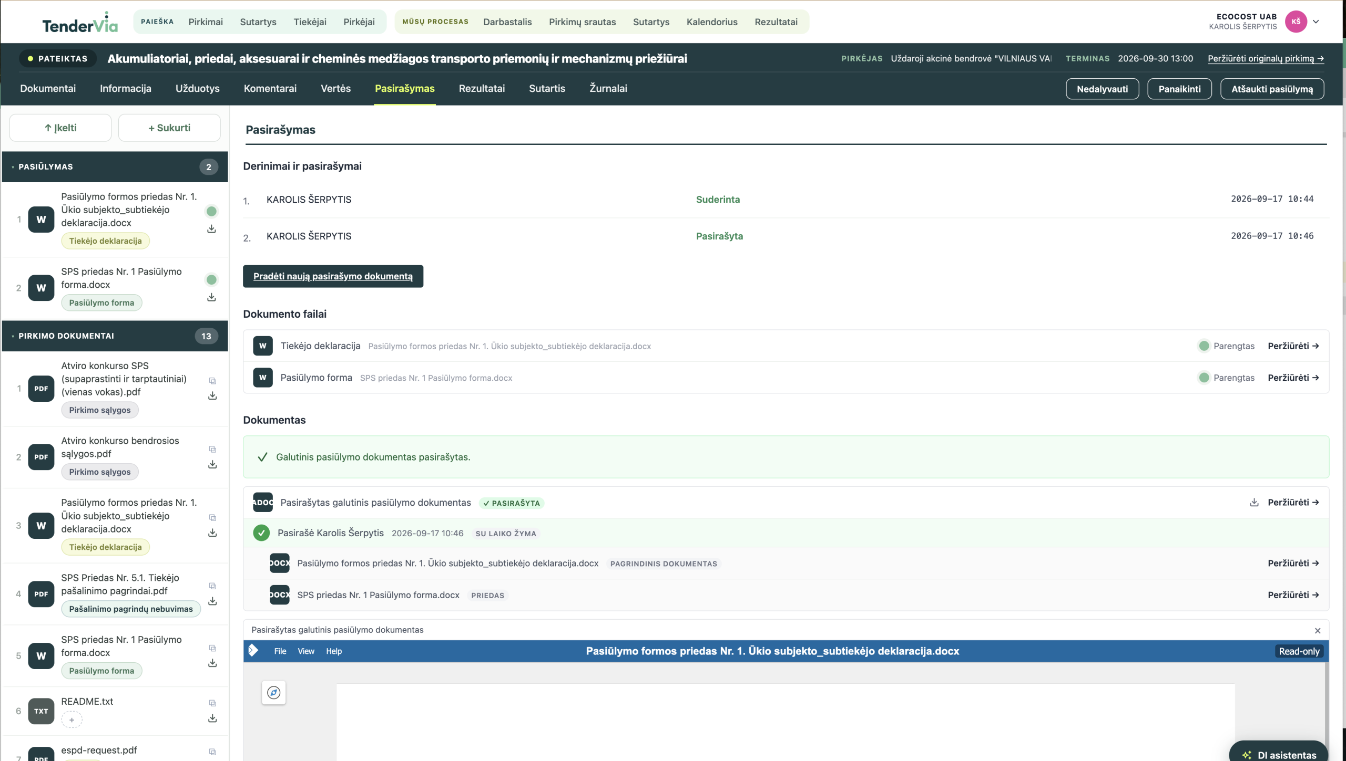The width and height of the screenshot is (1346, 761).
Task: Open the Komentarai tab
Action: tap(270, 88)
